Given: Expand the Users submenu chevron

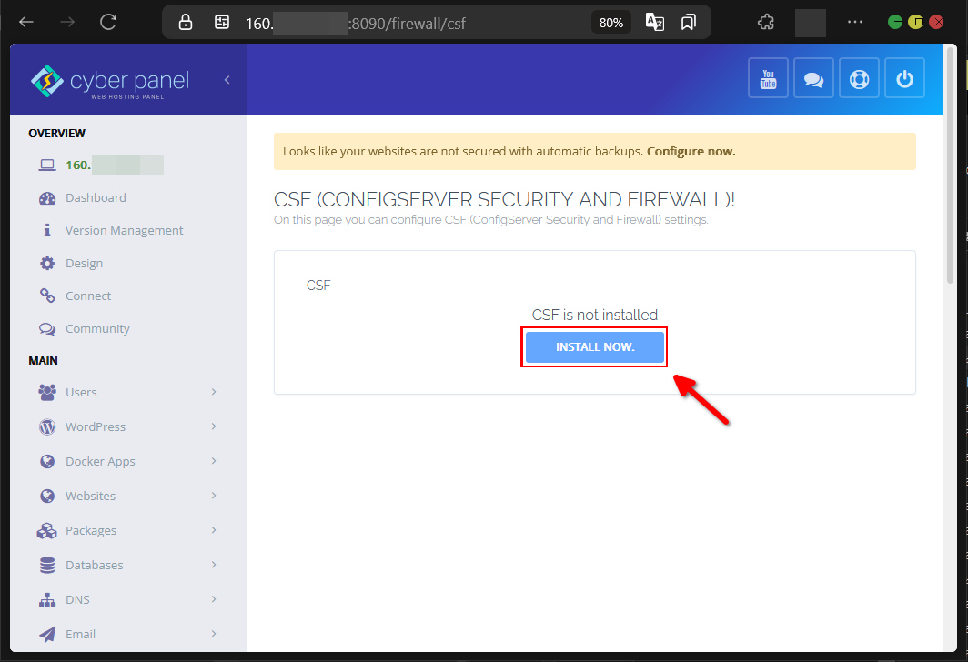Looking at the screenshot, I should [214, 392].
